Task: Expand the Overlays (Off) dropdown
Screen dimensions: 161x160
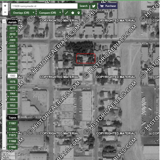Action: click(23, 13)
